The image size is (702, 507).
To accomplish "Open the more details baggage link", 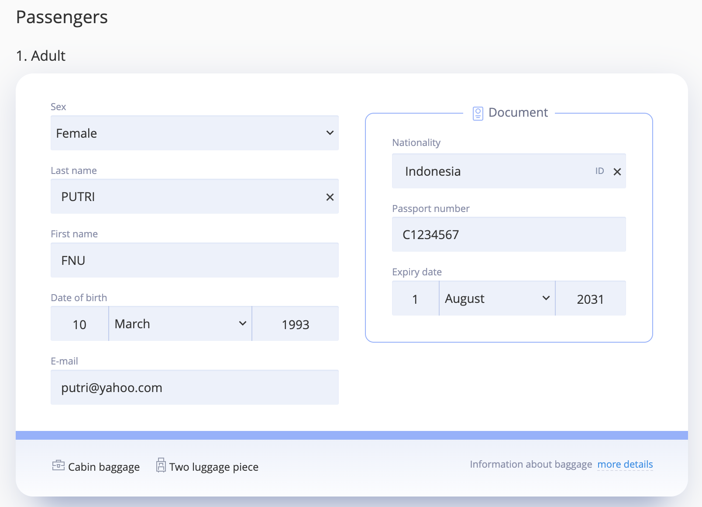I will click(625, 464).
